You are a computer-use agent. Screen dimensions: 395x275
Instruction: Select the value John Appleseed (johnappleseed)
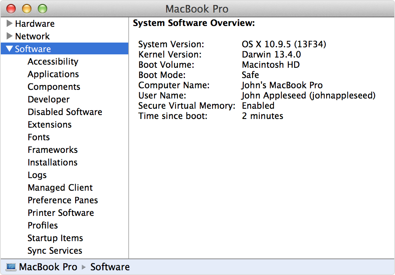[x=308, y=96]
